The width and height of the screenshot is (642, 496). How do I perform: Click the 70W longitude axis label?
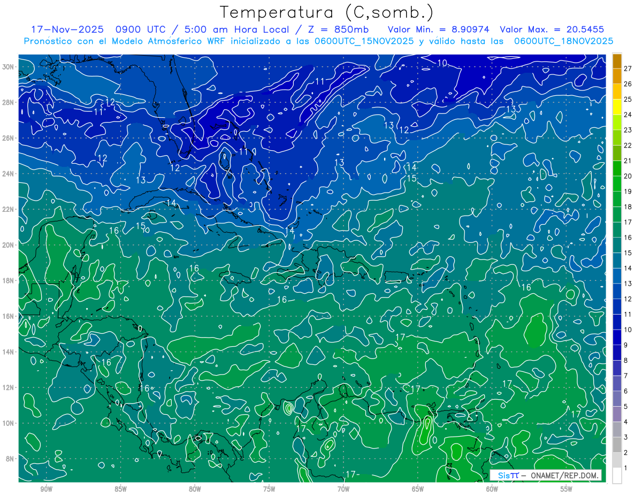[x=343, y=489]
